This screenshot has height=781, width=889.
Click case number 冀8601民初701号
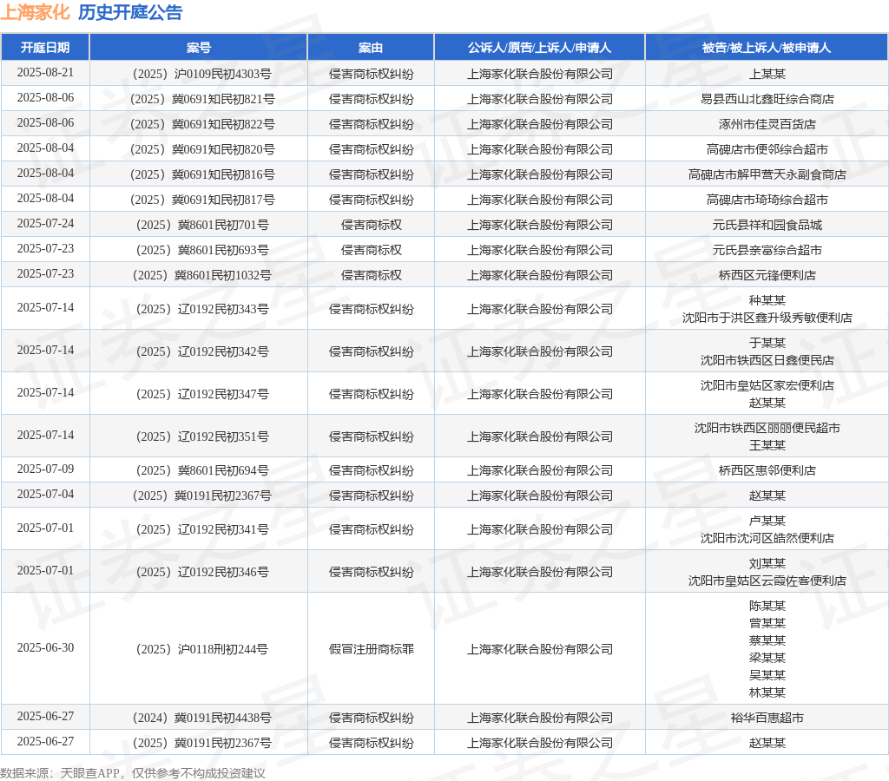202,225
